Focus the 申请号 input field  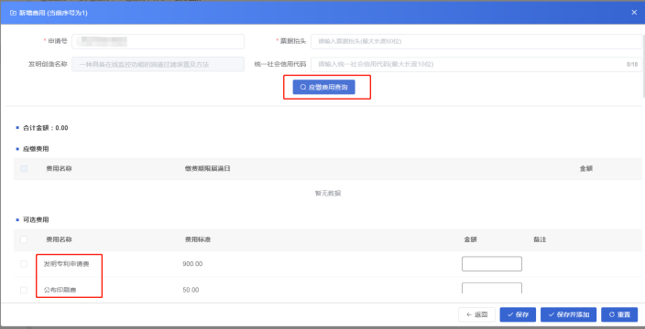click(158, 41)
